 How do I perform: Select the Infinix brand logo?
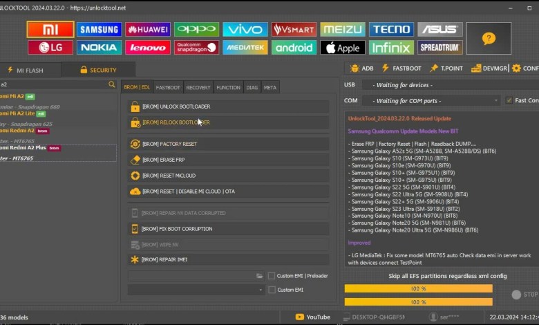point(391,48)
